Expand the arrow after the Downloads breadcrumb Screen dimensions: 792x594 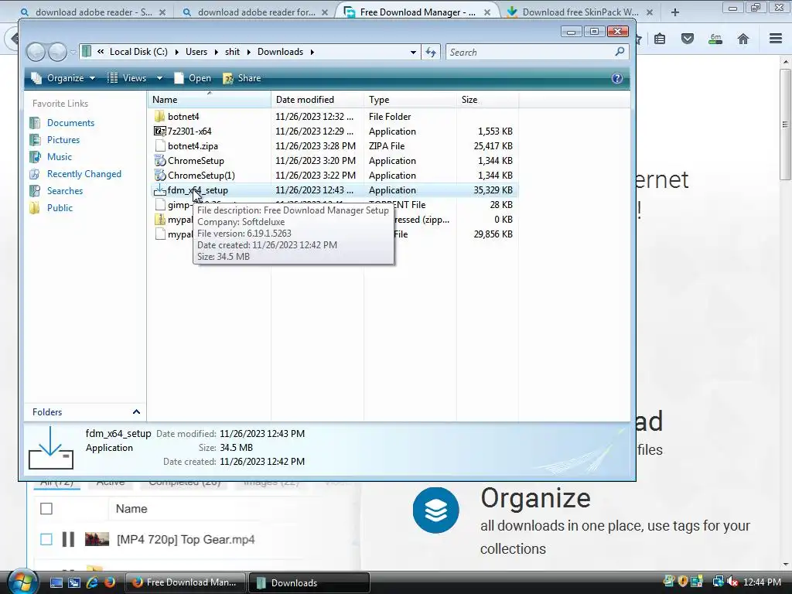312,52
